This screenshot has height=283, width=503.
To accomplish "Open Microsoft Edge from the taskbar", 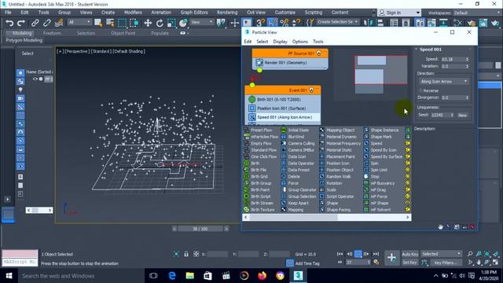I will 172,276.
